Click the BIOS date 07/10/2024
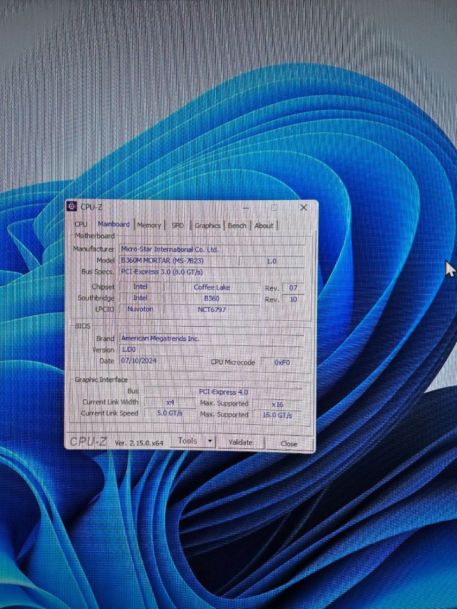 160,361
